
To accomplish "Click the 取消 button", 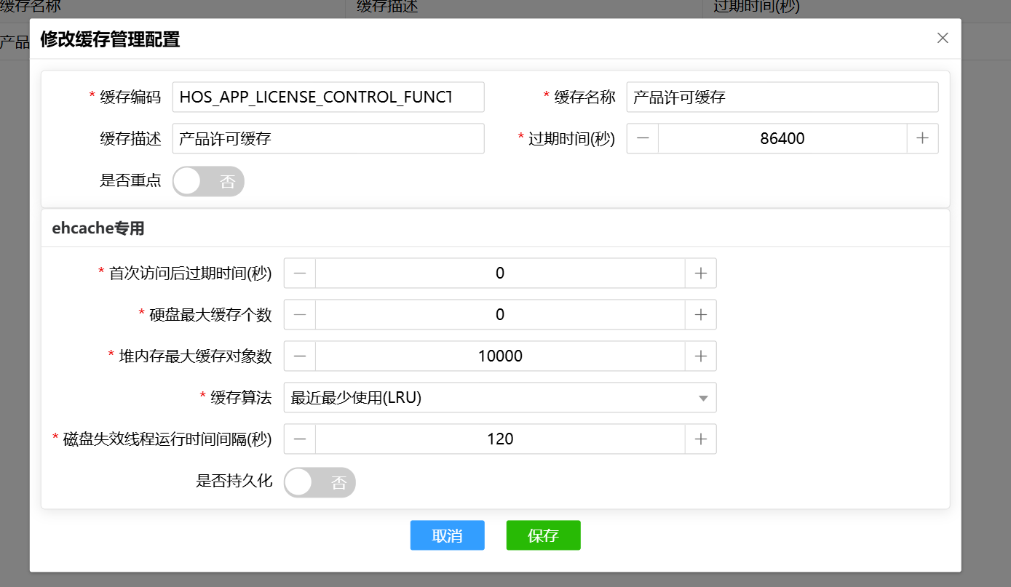I will click(447, 535).
